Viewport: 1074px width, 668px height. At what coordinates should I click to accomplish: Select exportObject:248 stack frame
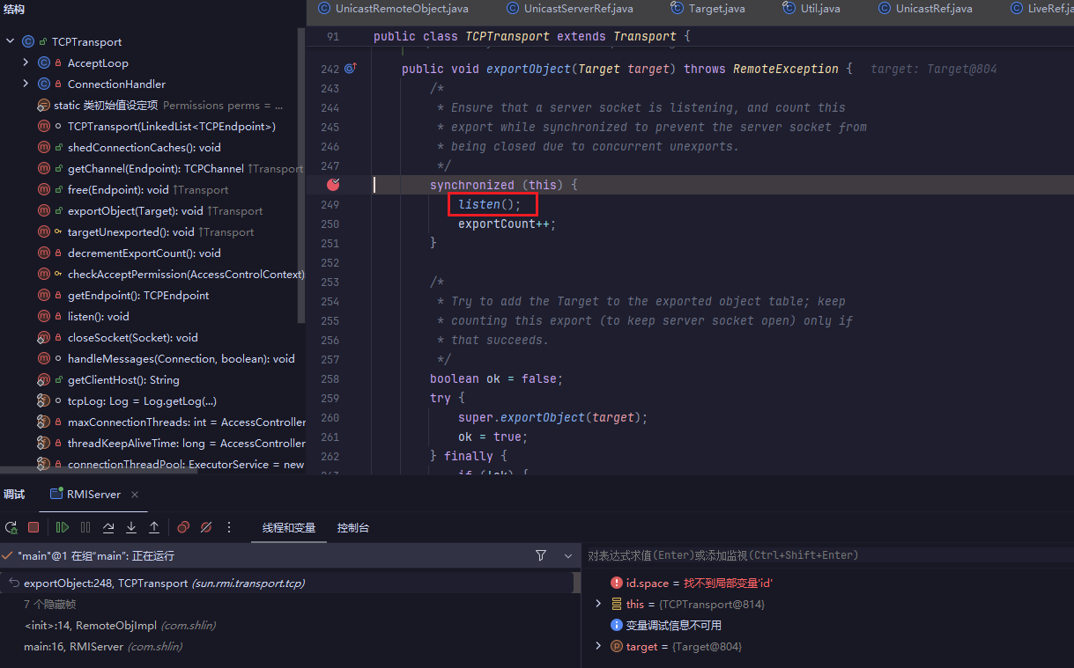point(286,583)
